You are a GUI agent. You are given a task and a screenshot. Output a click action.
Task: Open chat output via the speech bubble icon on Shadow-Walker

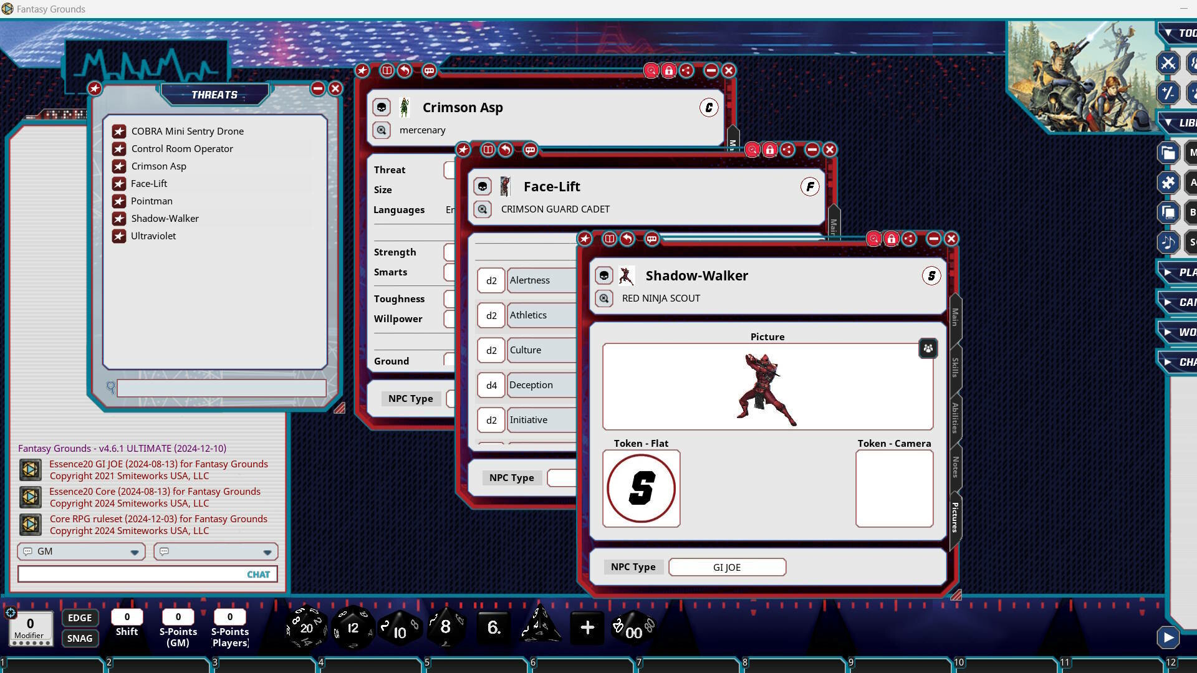coord(652,239)
